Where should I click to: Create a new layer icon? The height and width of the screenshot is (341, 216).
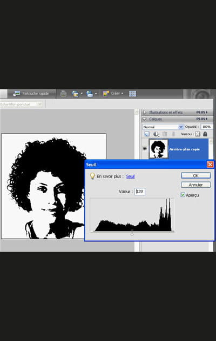click(x=147, y=134)
